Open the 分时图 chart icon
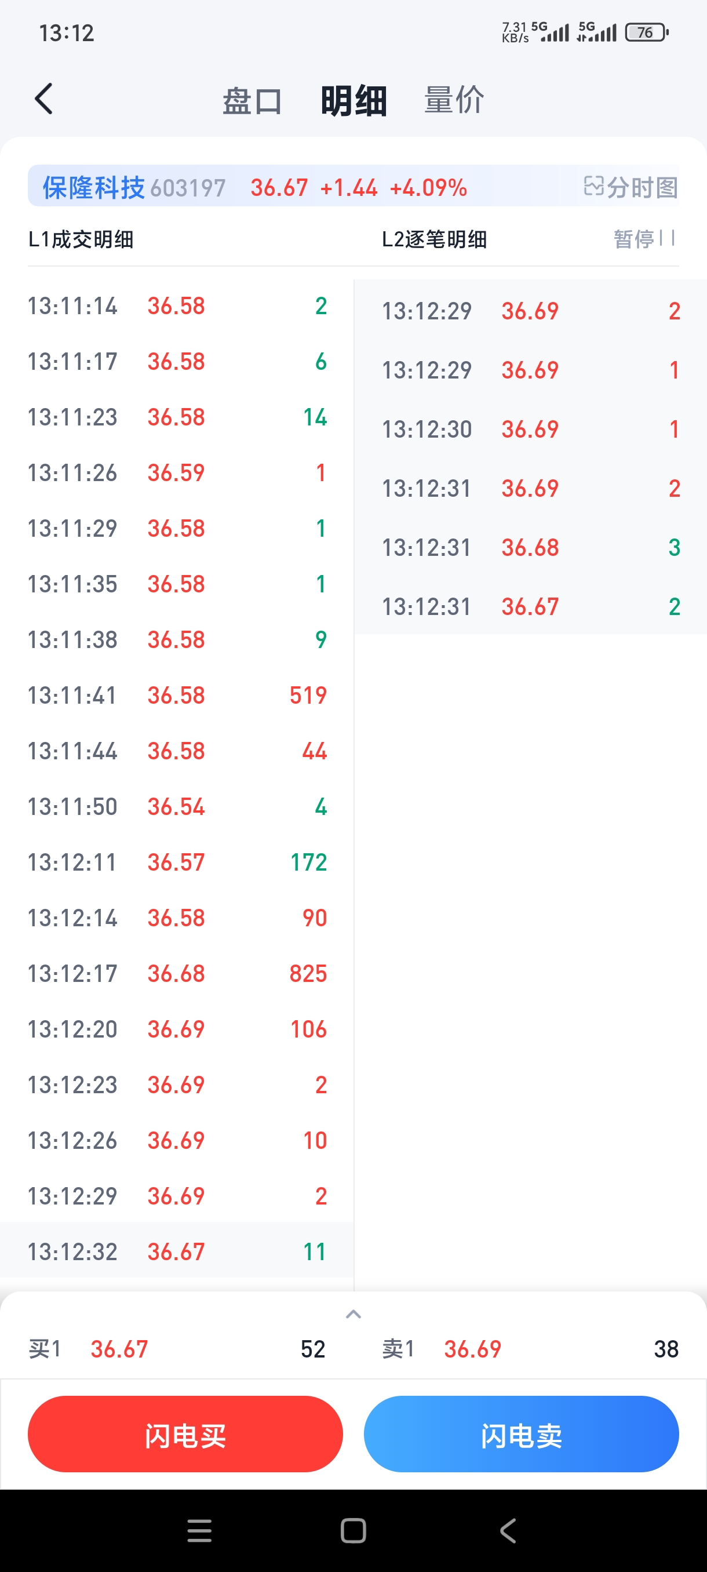The height and width of the screenshot is (1572, 707). coord(631,187)
